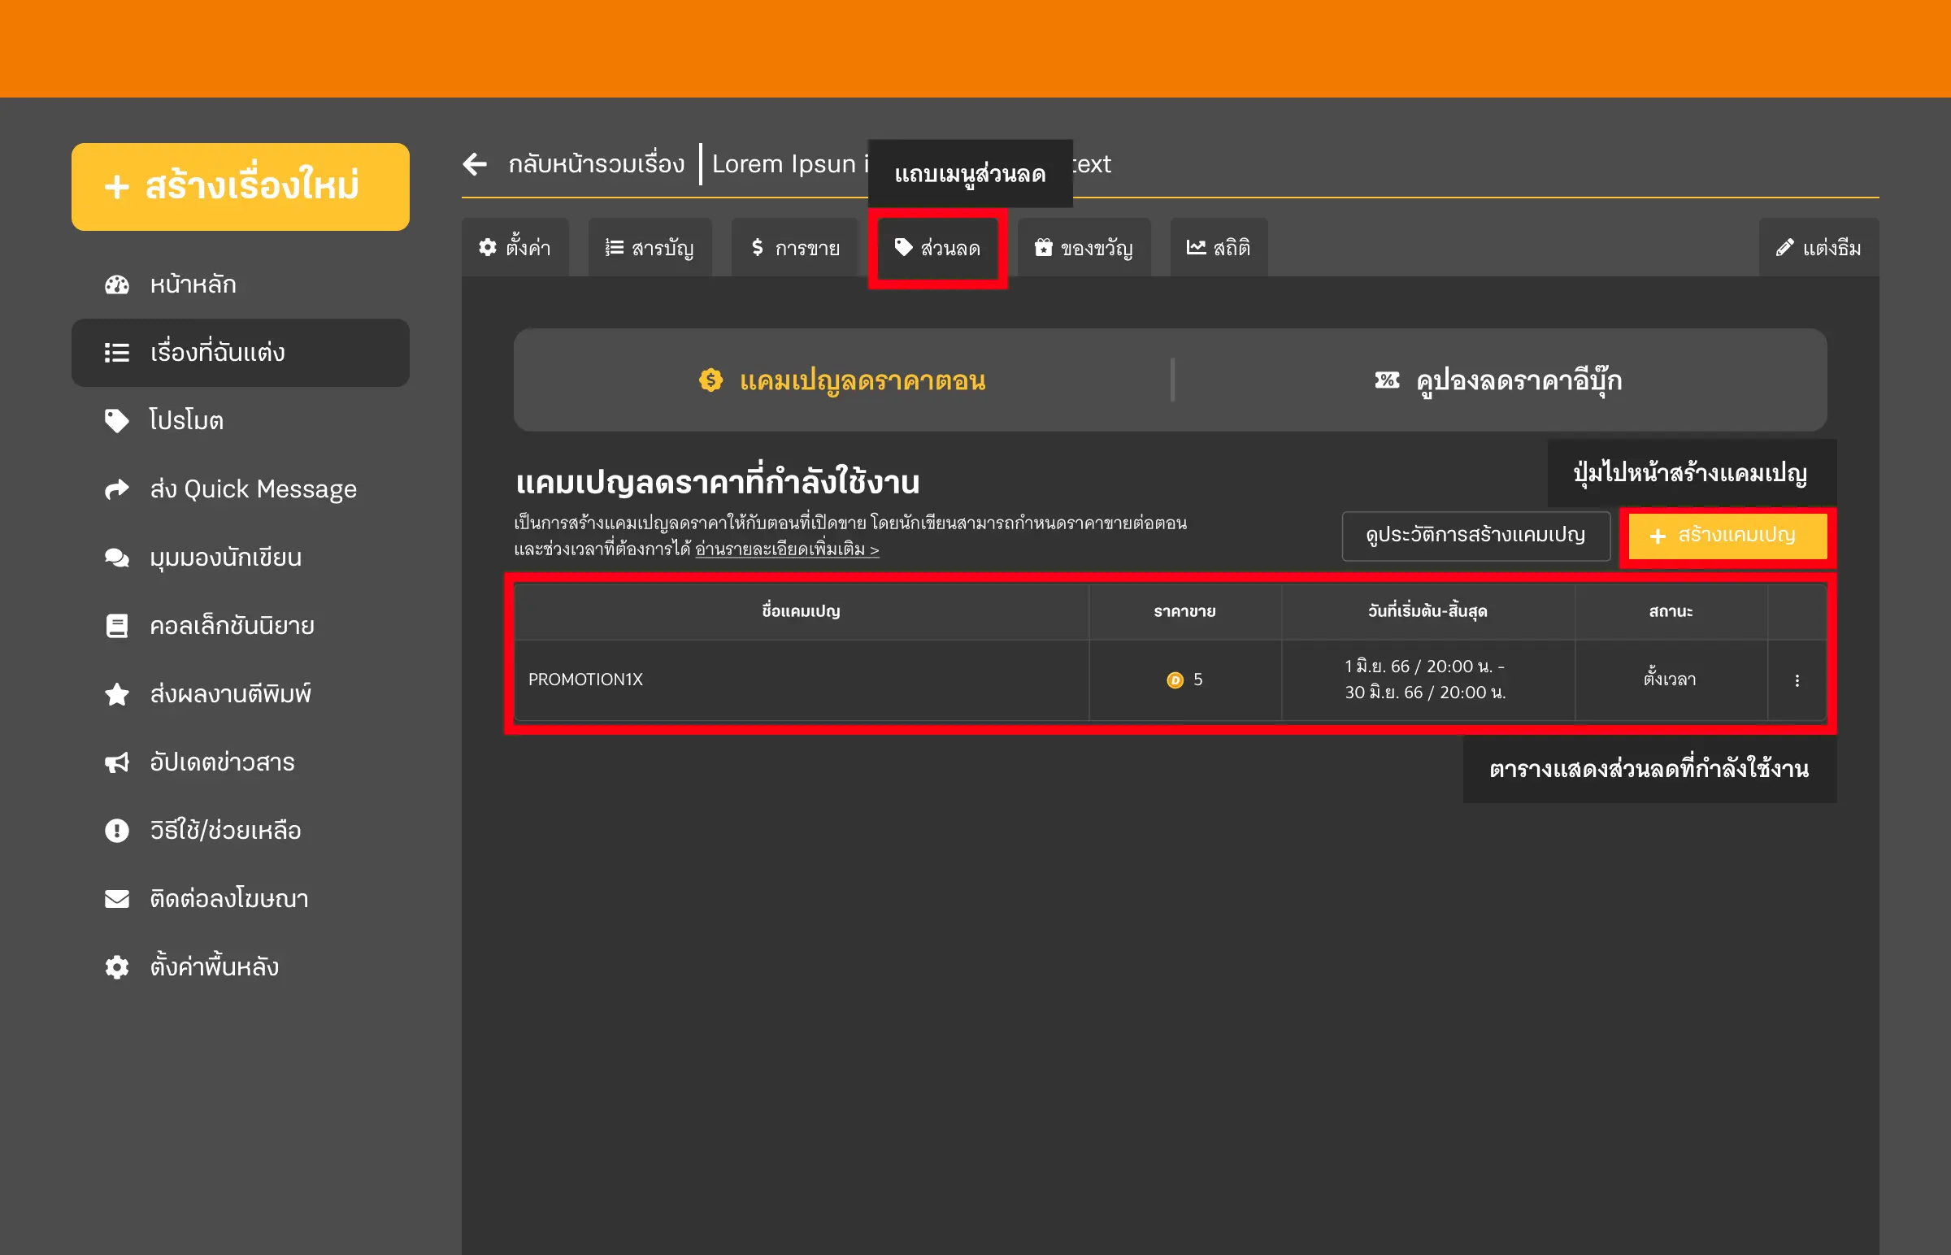1951x1255 pixels.
Task: Click ตั้งค่าพื้นหลัง gear icon
Action: (117, 967)
